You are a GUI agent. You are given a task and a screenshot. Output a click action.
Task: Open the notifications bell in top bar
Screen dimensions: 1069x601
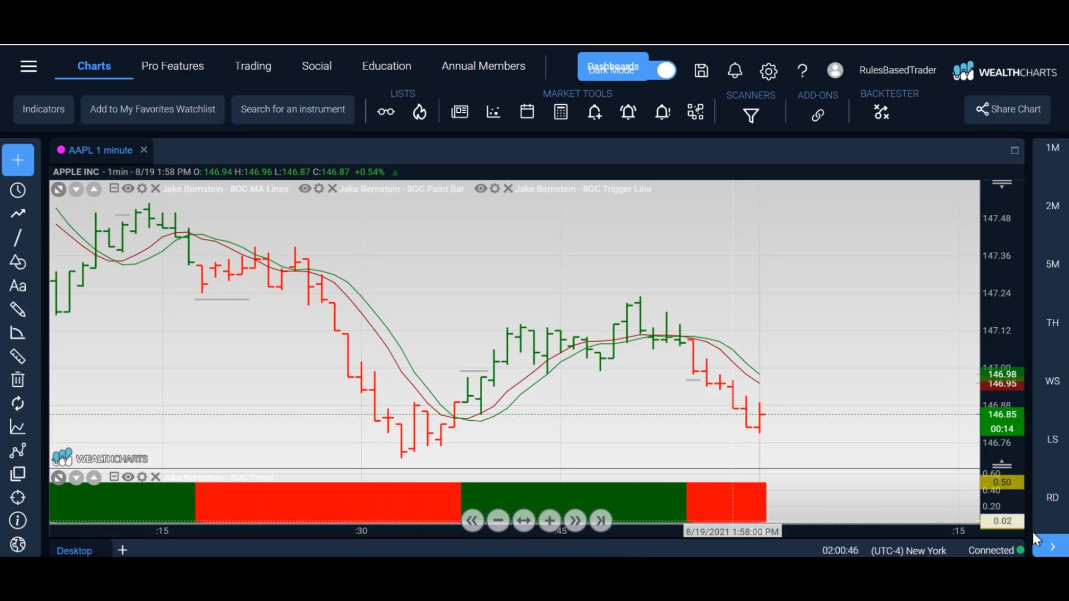(x=735, y=71)
